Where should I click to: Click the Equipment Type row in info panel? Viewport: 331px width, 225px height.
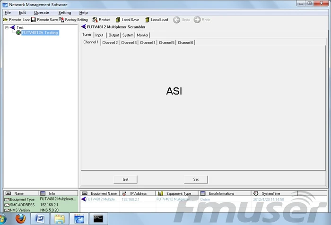click(x=41, y=199)
